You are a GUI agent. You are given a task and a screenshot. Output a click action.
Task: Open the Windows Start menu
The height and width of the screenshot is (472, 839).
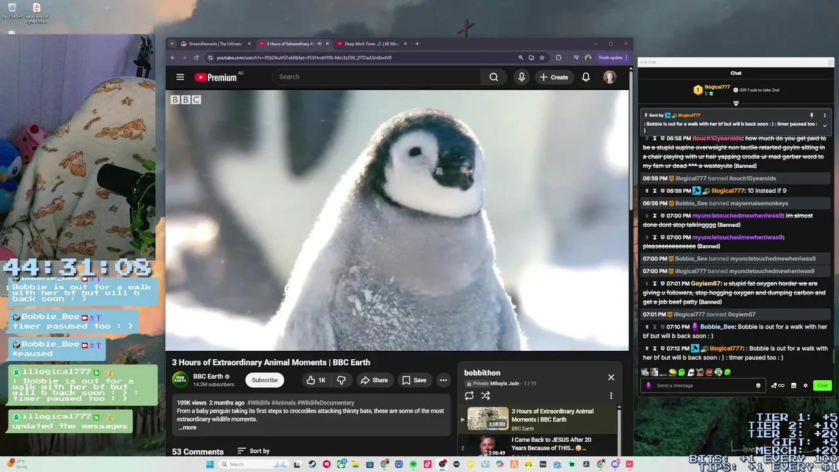(x=210, y=464)
